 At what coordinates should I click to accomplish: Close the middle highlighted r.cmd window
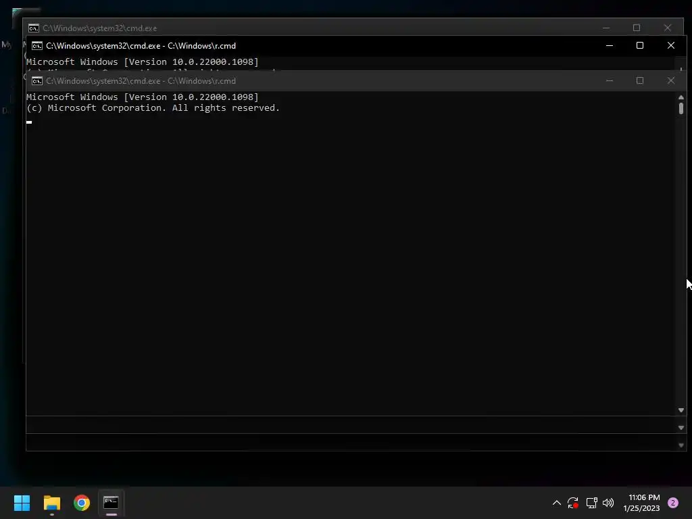pos(671,45)
